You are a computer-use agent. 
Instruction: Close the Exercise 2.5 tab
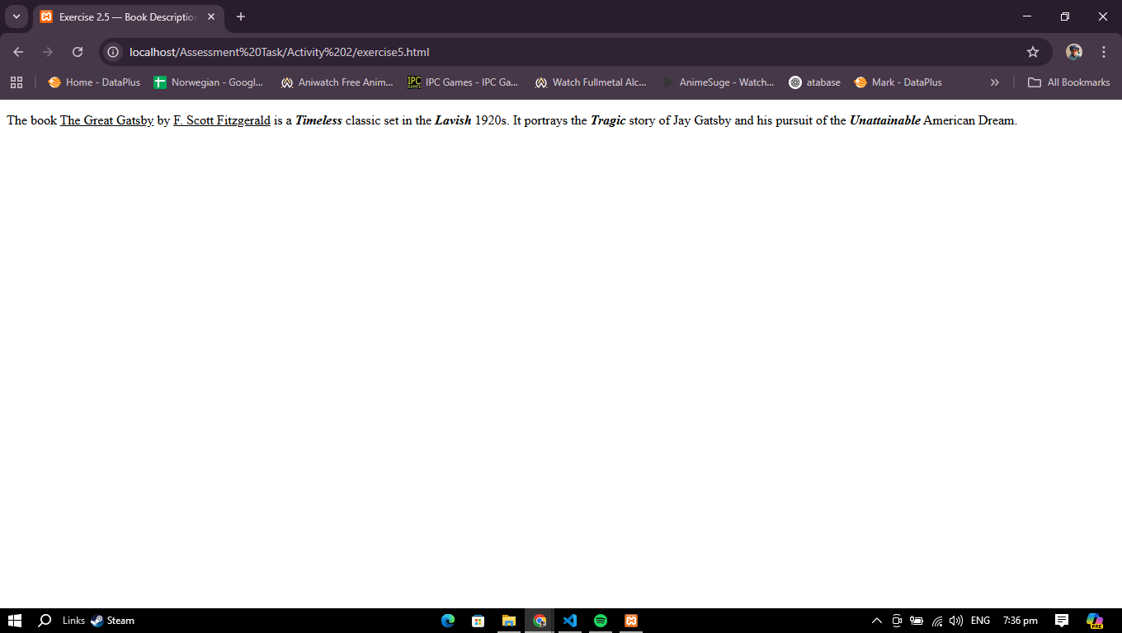point(211,16)
